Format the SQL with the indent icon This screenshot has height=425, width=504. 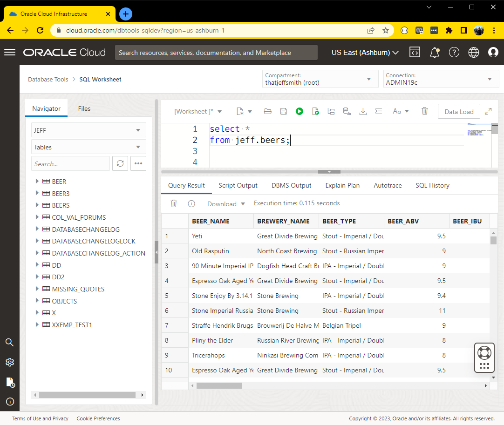[x=379, y=111]
